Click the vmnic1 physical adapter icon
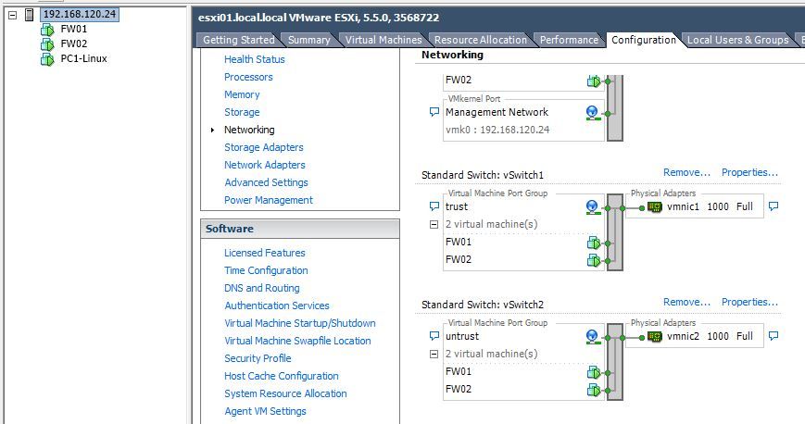 (x=655, y=206)
